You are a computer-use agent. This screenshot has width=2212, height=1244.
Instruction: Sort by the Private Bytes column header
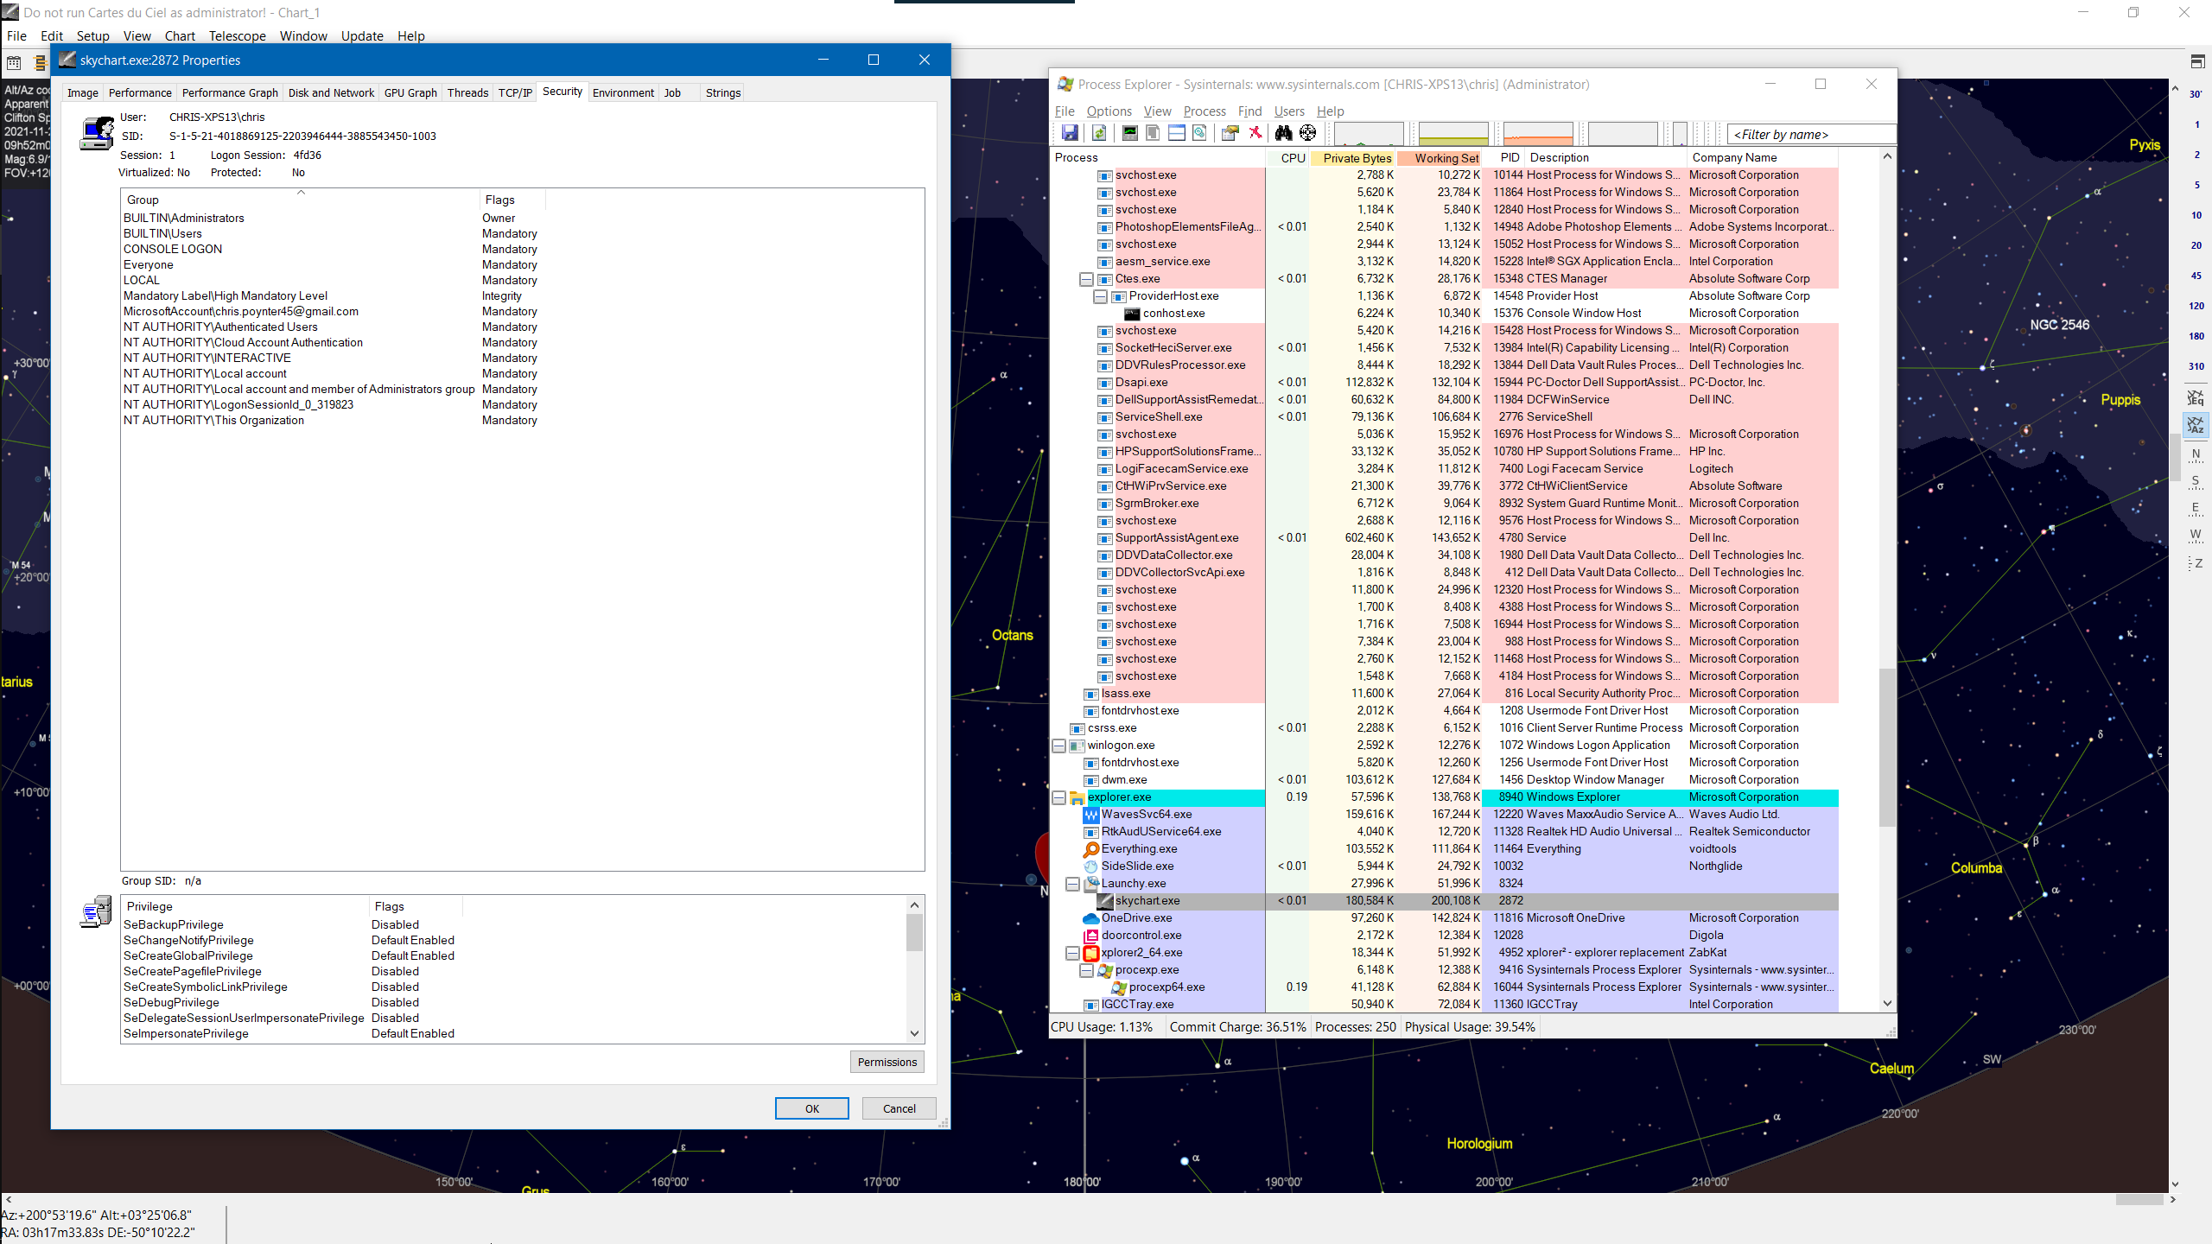(x=1353, y=158)
